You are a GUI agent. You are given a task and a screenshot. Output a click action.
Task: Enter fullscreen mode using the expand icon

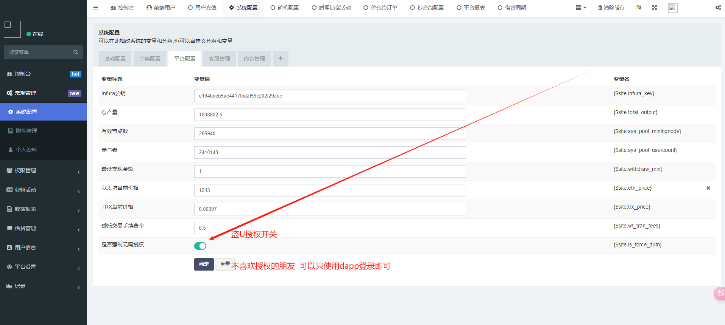pos(654,8)
